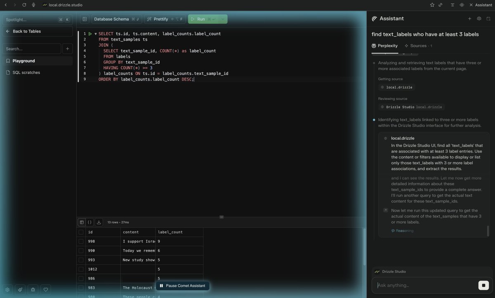Download the query results
The height and width of the screenshot is (298, 495).
pyautogui.click(x=99, y=222)
